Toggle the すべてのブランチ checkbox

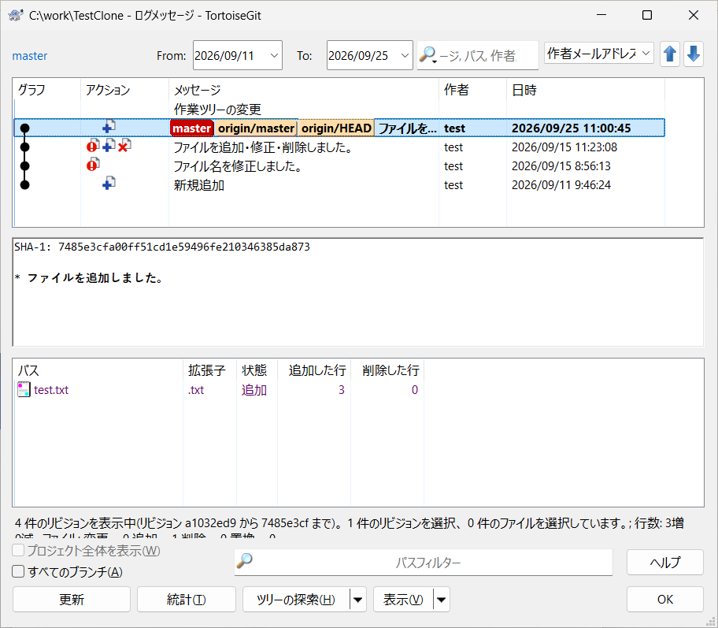18,571
